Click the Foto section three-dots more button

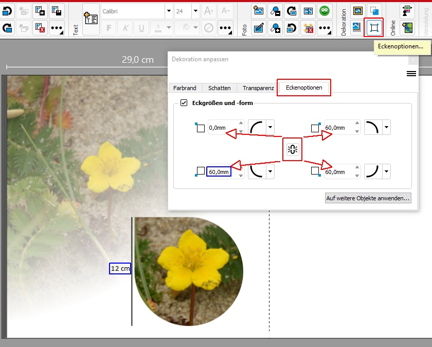pyautogui.click(x=323, y=28)
